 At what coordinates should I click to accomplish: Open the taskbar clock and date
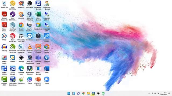(x=164, y=93)
